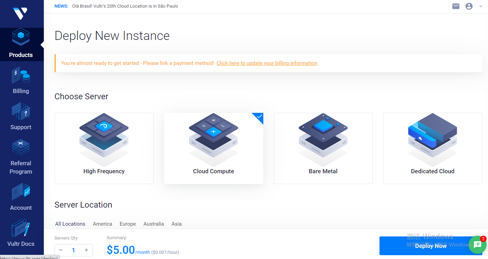The image size is (488, 259).
Task: Select the High Frequency server type
Action: [104, 148]
